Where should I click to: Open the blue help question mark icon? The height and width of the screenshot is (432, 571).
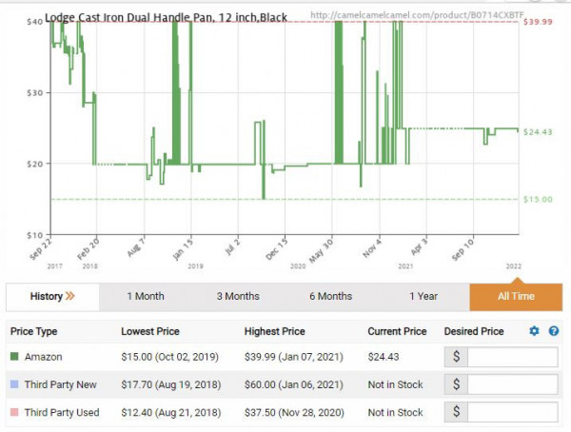coord(554,331)
